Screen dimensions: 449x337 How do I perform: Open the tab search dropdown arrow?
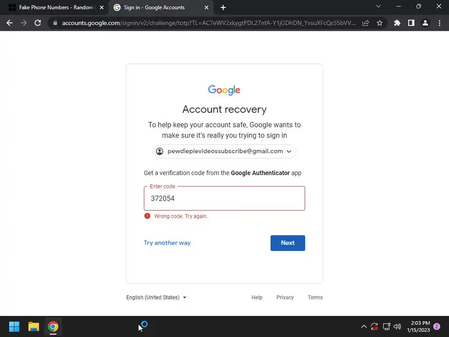click(x=378, y=6)
